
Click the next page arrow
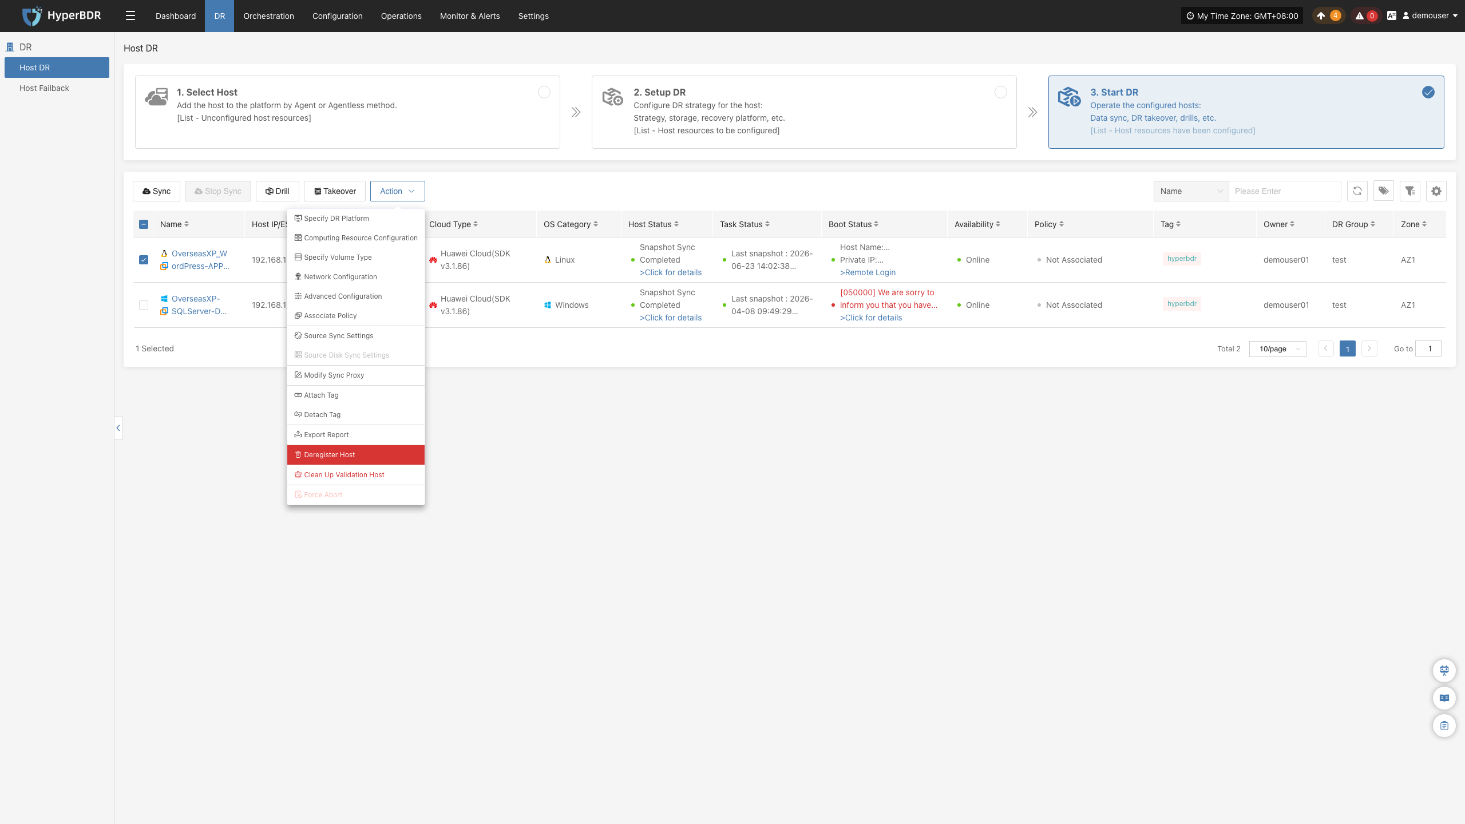coord(1369,348)
